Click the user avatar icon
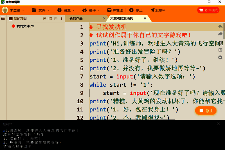This screenshot has height=150, width=225. point(5,10)
